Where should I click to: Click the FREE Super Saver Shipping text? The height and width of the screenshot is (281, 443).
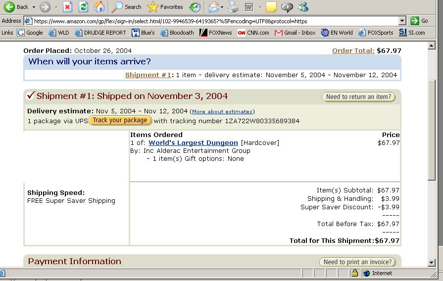71,201
